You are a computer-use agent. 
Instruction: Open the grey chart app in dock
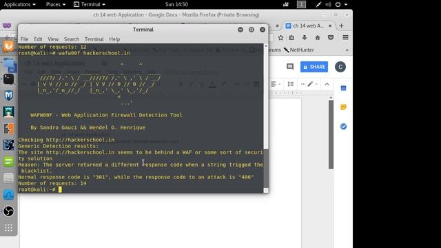tap(8, 178)
